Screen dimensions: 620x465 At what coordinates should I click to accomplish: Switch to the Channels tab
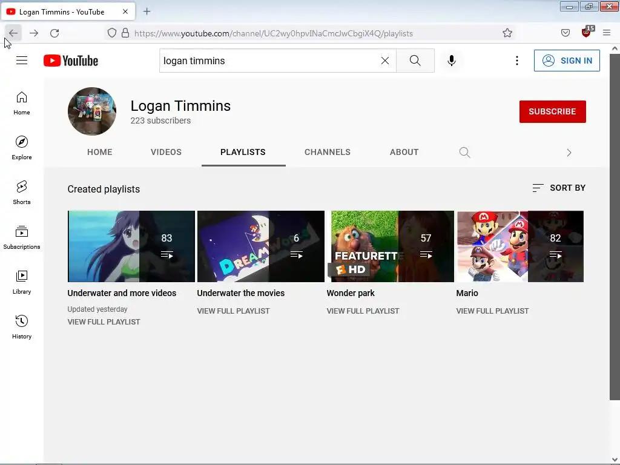pos(328,152)
